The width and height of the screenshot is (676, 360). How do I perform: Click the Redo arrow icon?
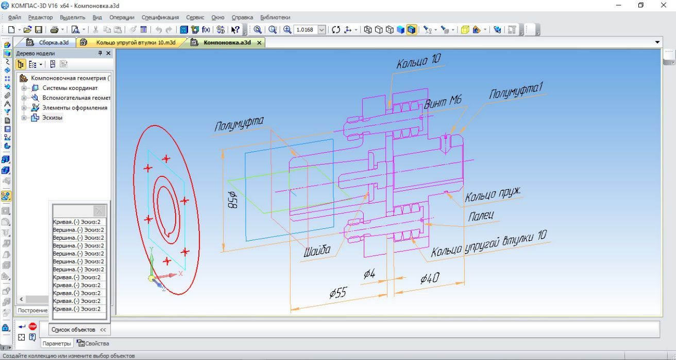[x=169, y=30]
